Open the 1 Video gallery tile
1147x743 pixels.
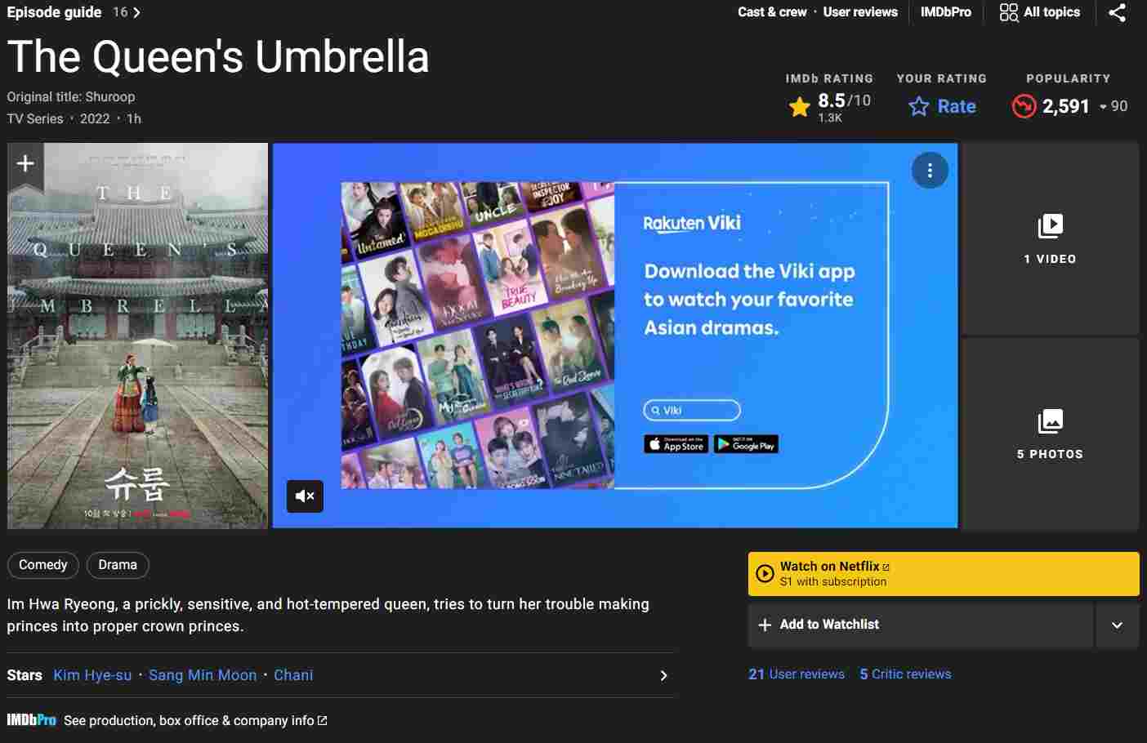(1051, 238)
